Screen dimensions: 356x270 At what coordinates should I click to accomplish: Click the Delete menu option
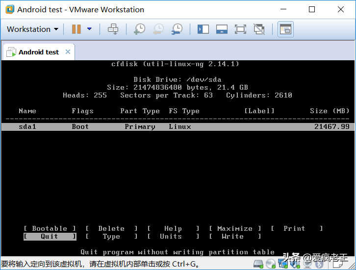(x=111, y=228)
